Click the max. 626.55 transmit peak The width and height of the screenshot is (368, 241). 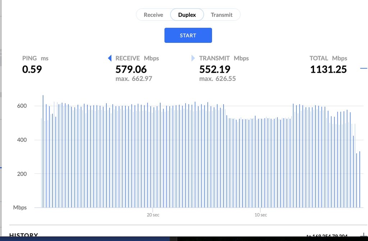pyautogui.click(x=217, y=78)
